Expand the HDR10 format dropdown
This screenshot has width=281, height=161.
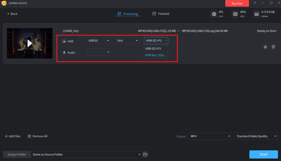pyautogui.click(x=99, y=41)
